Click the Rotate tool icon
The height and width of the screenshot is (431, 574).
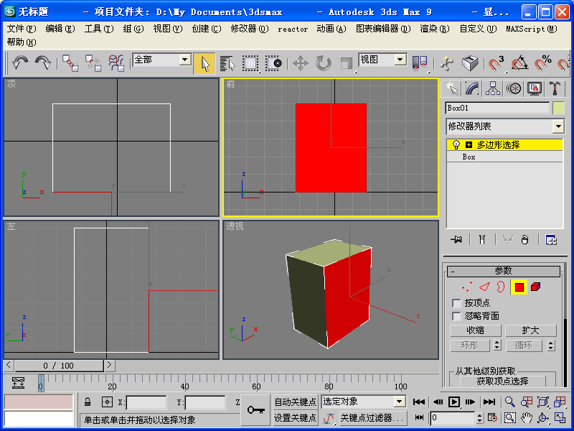tap(324, 63)
